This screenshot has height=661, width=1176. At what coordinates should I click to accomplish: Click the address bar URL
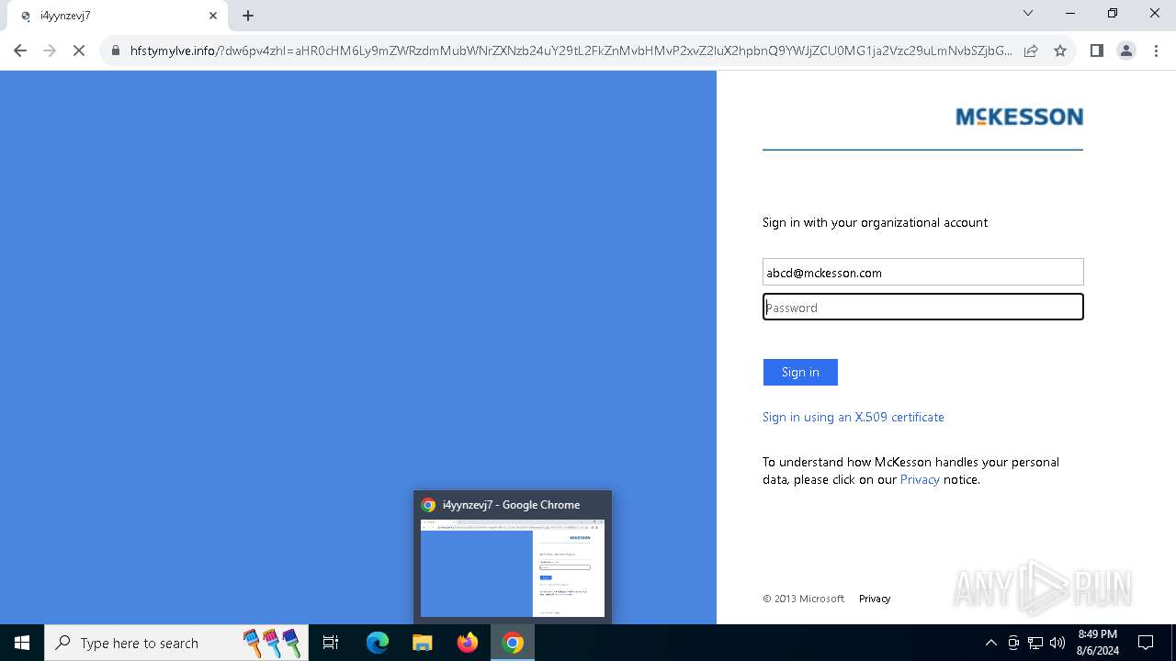571,50
